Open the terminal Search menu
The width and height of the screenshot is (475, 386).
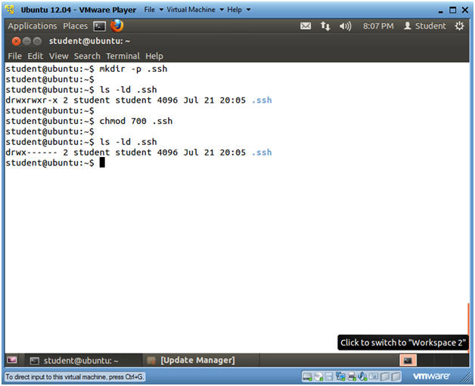(87, 56)
